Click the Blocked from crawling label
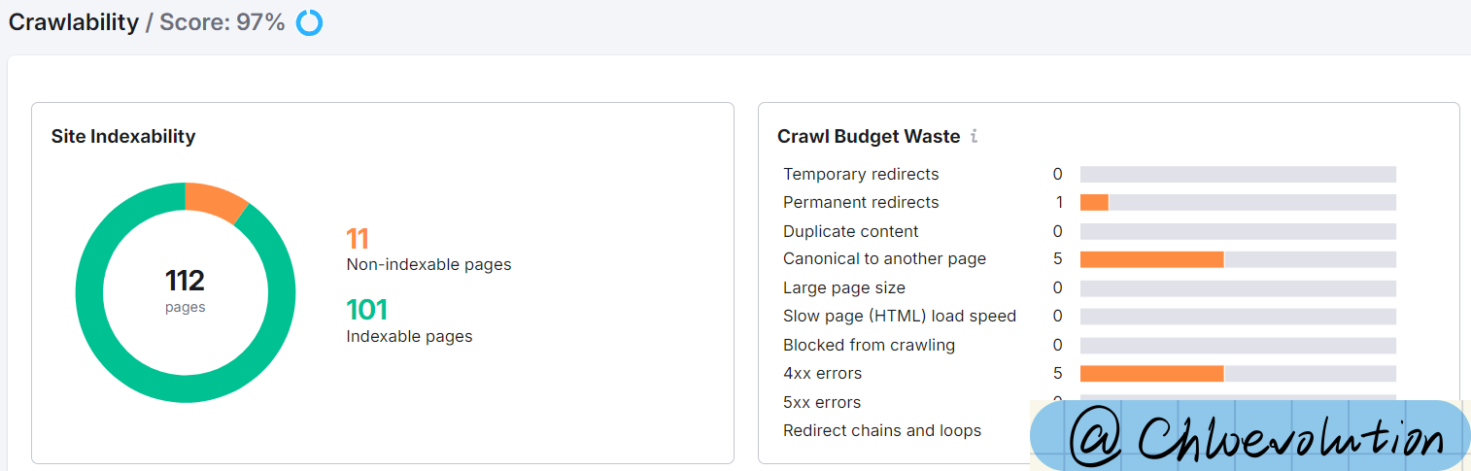The height and width of the screenshot is (471, 1471). point(869,346)
